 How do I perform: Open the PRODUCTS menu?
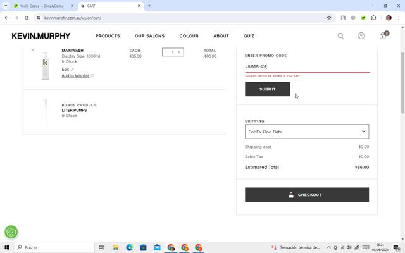108,36
